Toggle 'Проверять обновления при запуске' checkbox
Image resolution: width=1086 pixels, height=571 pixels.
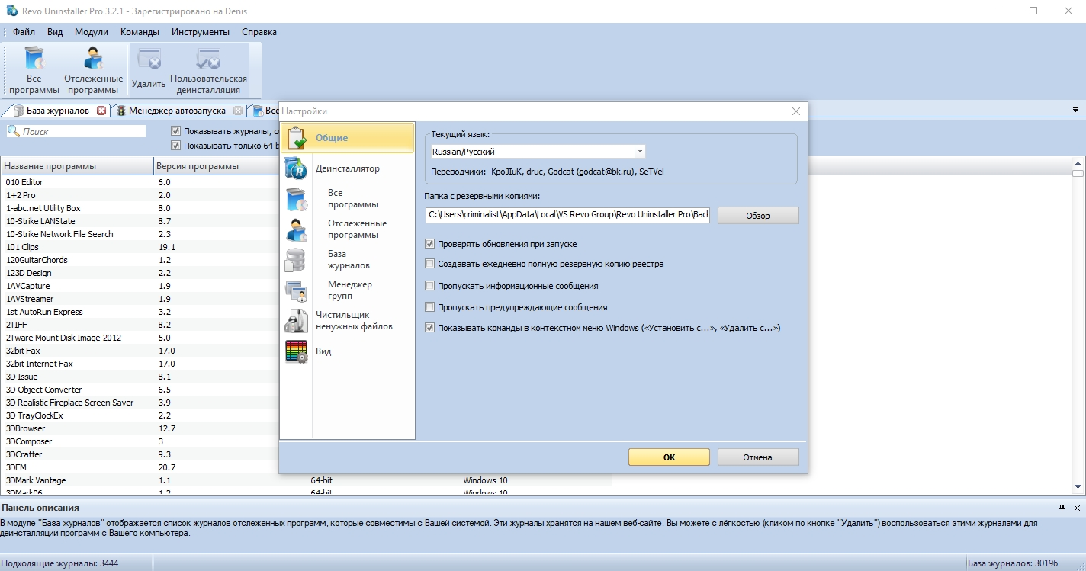pyautogui.click(x=430, y=244)
